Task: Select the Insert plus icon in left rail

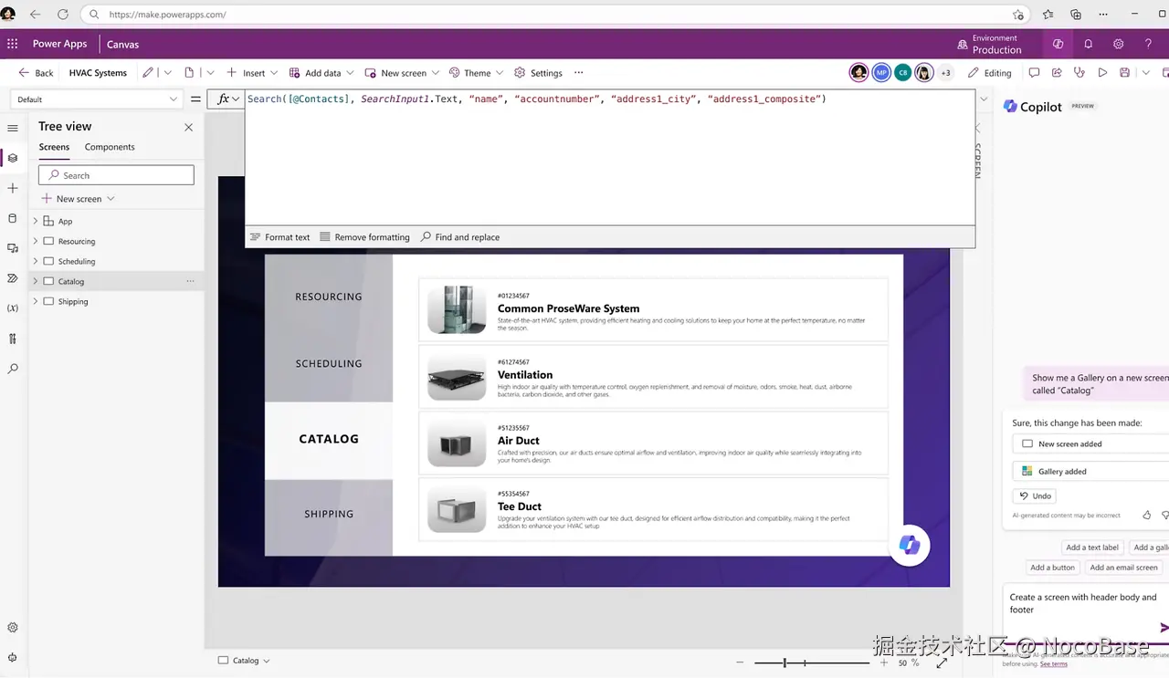Action: point(12,188)
